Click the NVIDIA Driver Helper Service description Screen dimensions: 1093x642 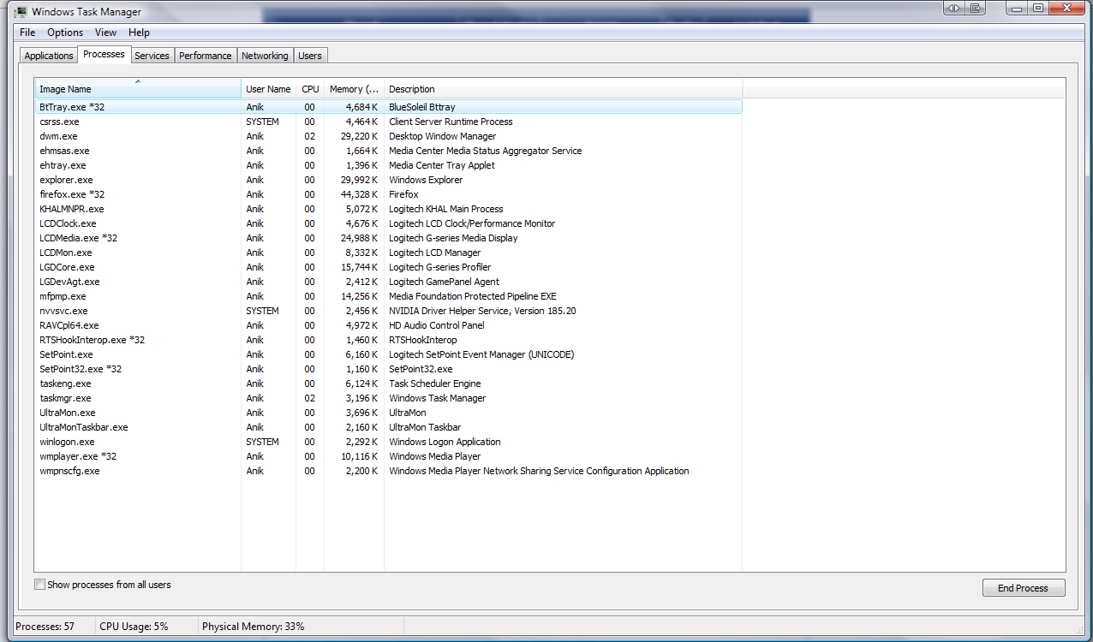pos(482,311)
